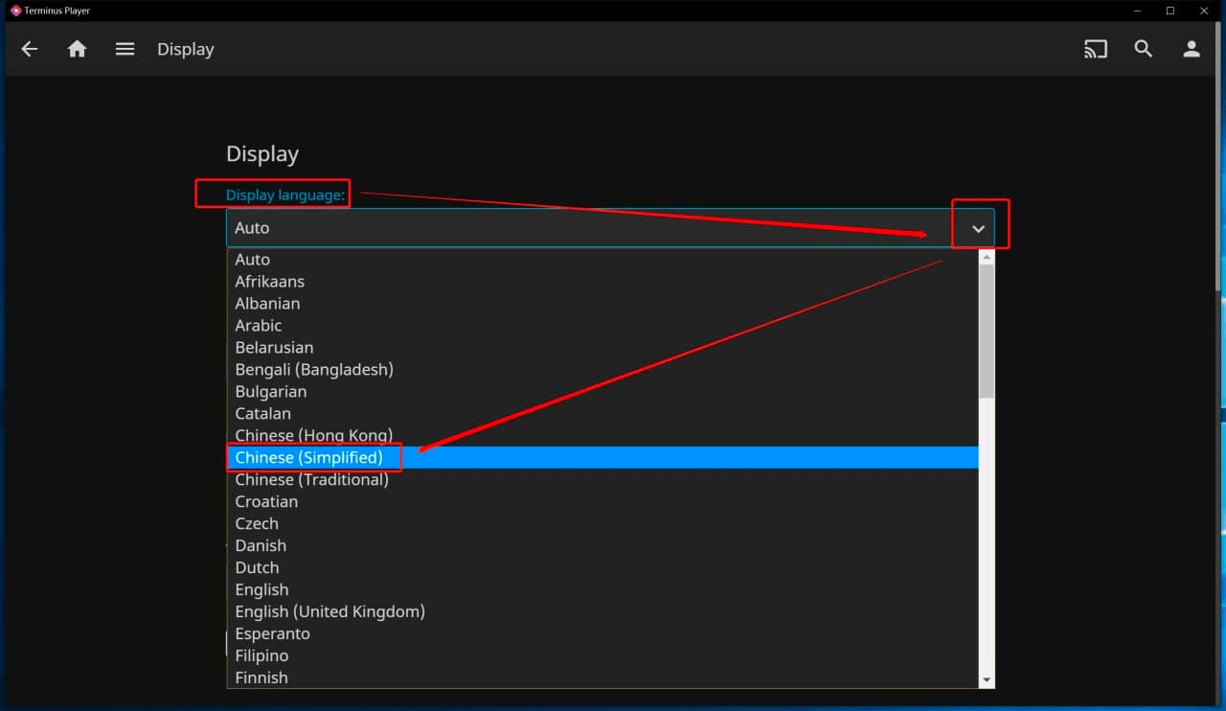Viewport: 1226px width, 711px height.
Task: Open the cast to device icon
Action: [1096, 49]
